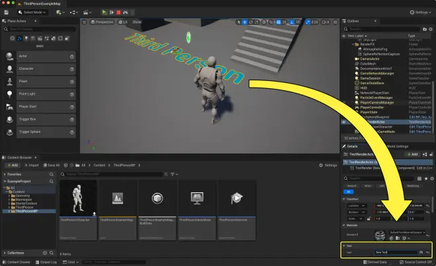
Task: Select the Volumes category icon
Action: [60, 38]
